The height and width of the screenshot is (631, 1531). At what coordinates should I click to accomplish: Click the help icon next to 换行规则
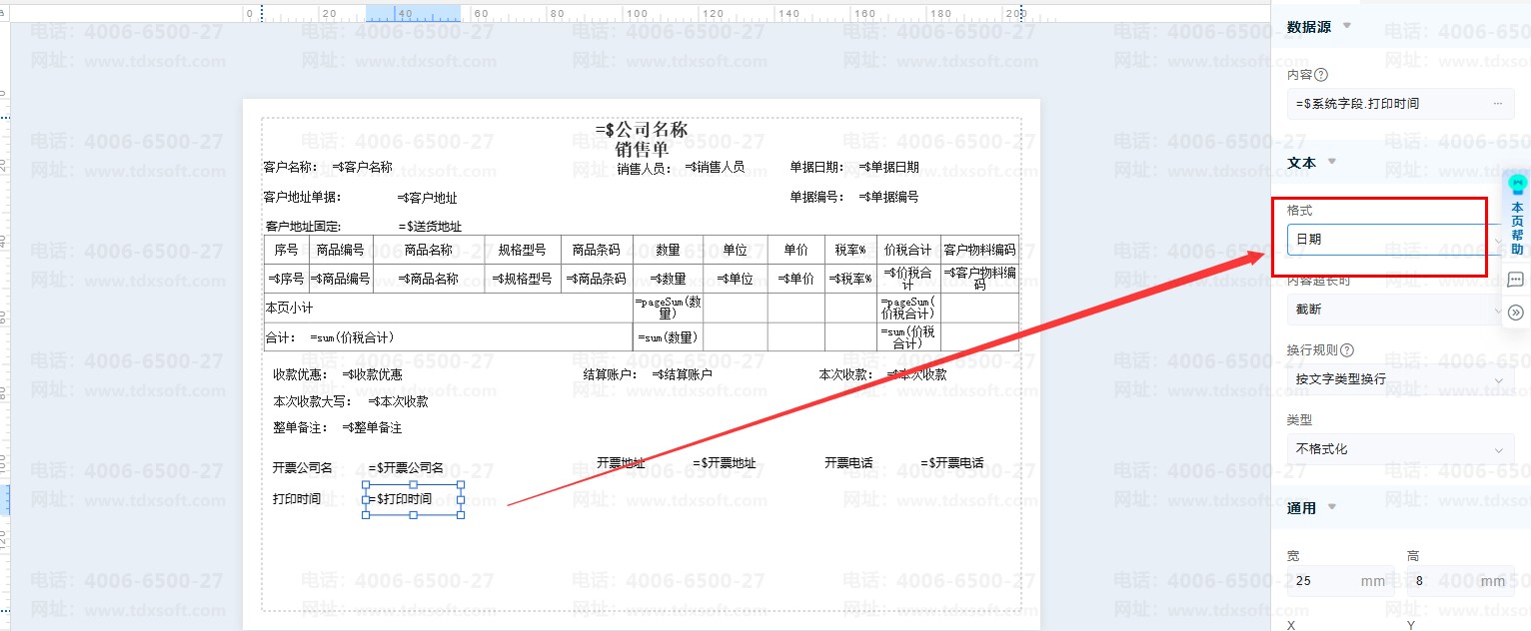(x=1347, y=350)
